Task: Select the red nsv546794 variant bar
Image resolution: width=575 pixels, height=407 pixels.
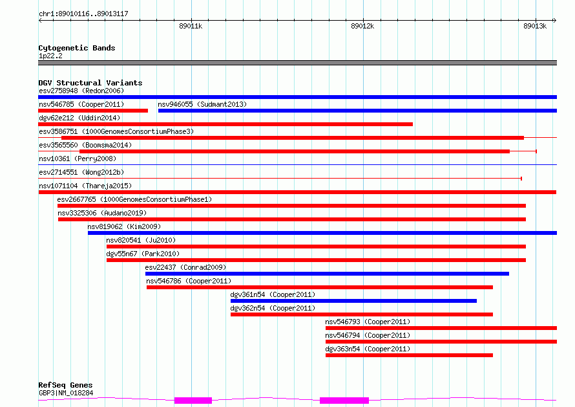Action: (x=441, y=342)
